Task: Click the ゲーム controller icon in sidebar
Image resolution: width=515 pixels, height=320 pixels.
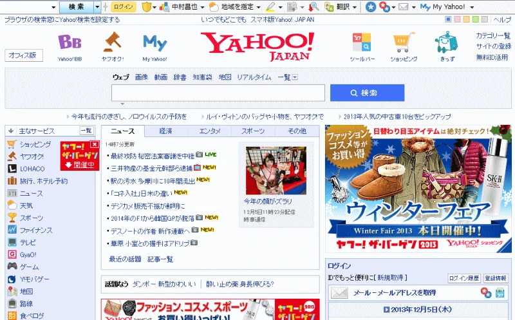Action: (12, 266)
